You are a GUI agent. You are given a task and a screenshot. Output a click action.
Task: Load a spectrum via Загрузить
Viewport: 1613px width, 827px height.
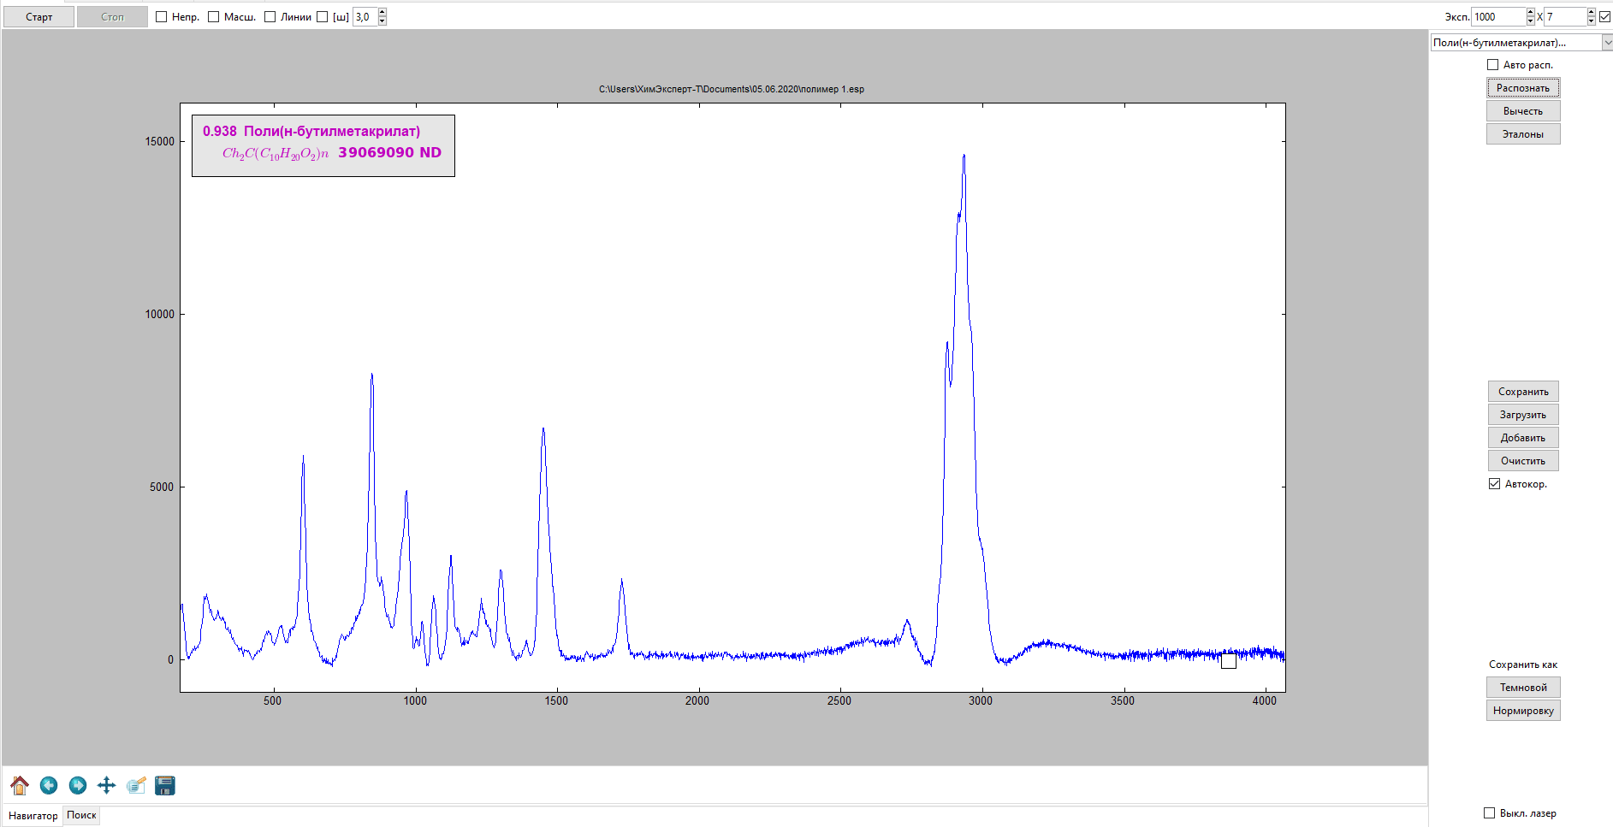point(1523,415)
